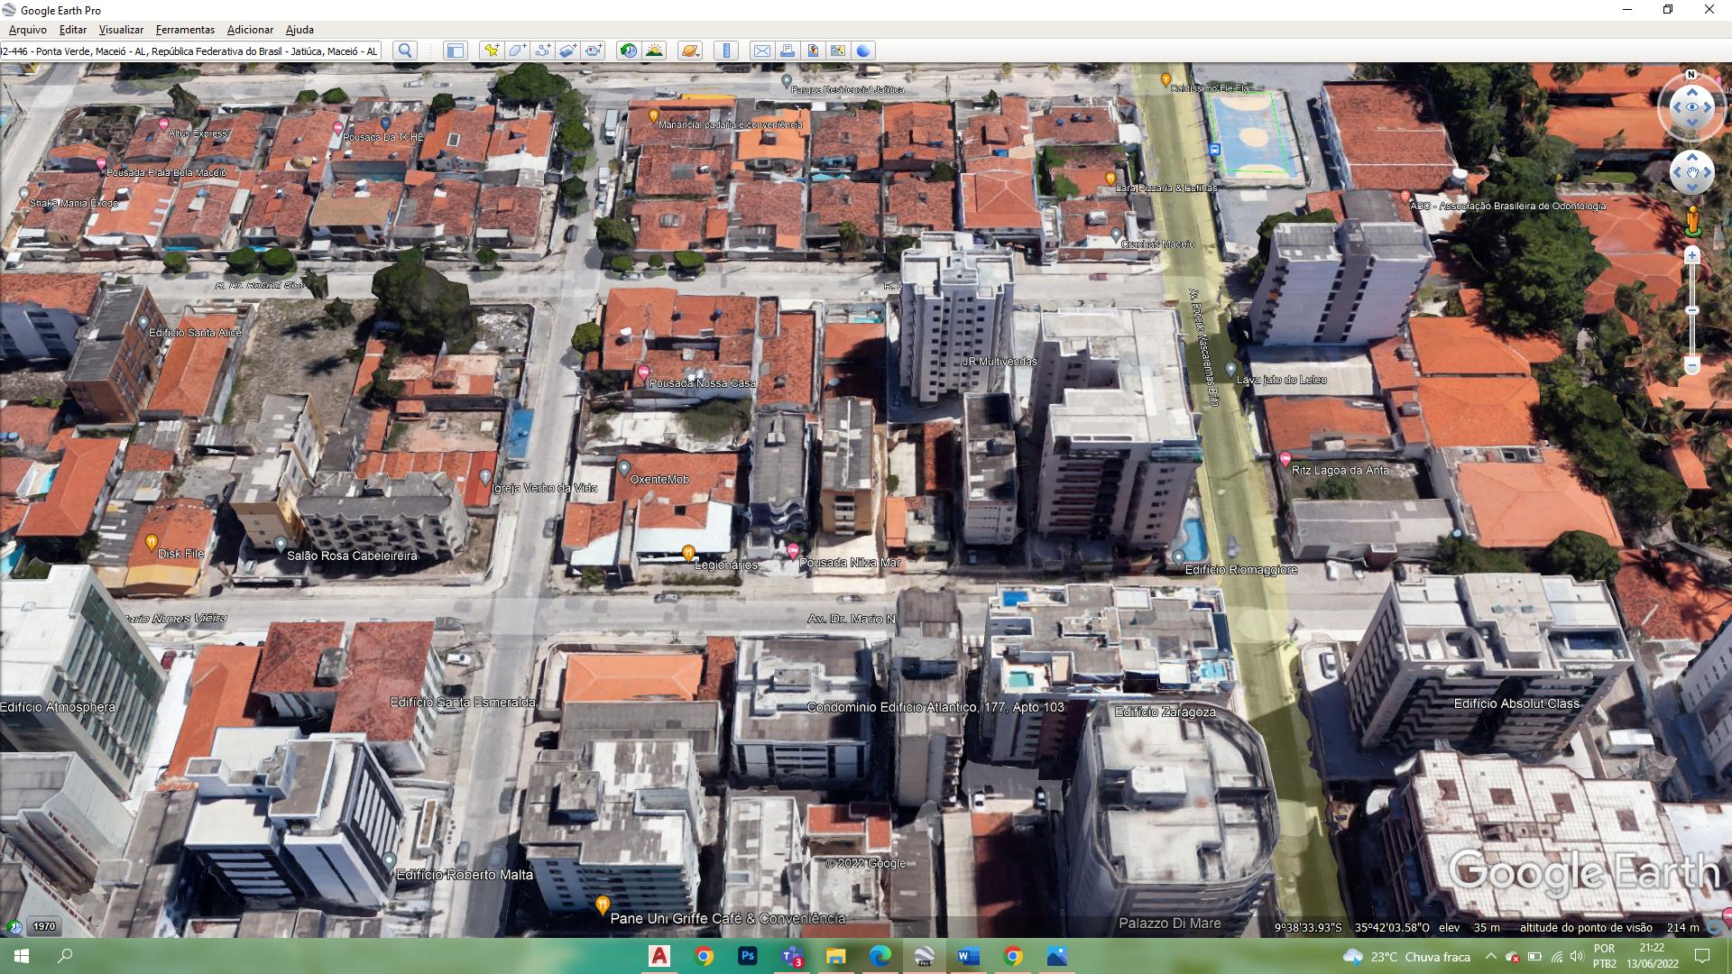Screen dimensions: 1732x974
Task: Add an image overlay
Action: 567,51
